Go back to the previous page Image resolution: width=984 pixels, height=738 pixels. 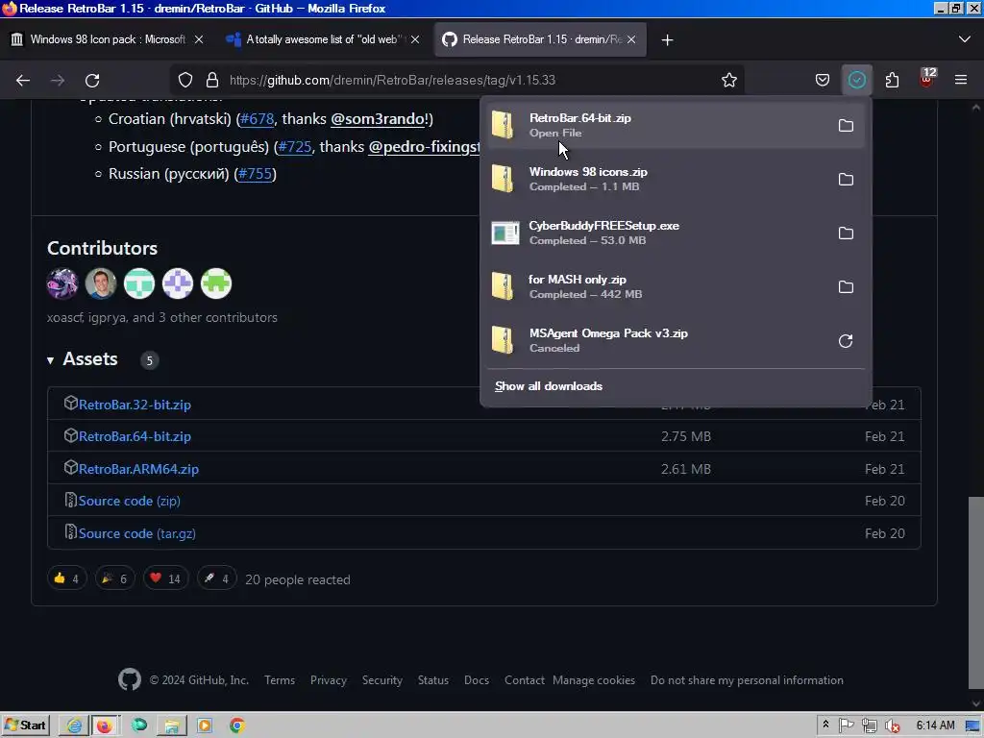pos(23,81)
